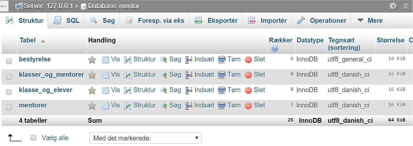Image resolution: width=413 pixels, height=146 pixels.
Task: Open the Eksportér tab
Action: coord(216,21)
